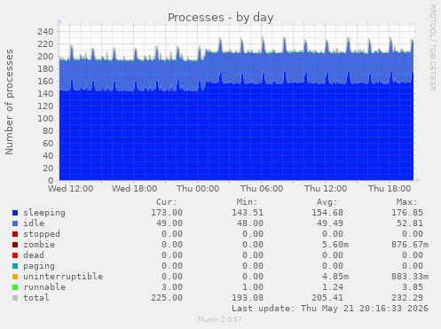
Task: Click the 'Wed 12:00' x-axis label
Action: coord(71,189)
